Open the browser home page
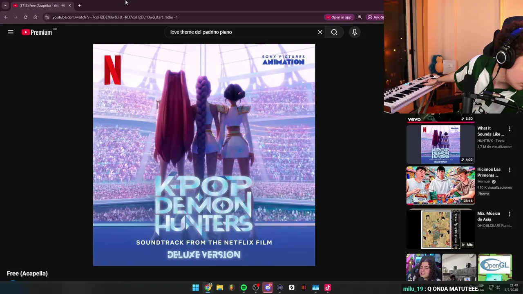Viewport: 523px width, 294px height. (35, 17)
